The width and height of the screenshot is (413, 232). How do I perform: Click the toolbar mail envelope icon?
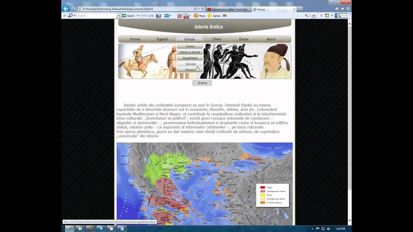pyautogui.click(x=166, y=15)
